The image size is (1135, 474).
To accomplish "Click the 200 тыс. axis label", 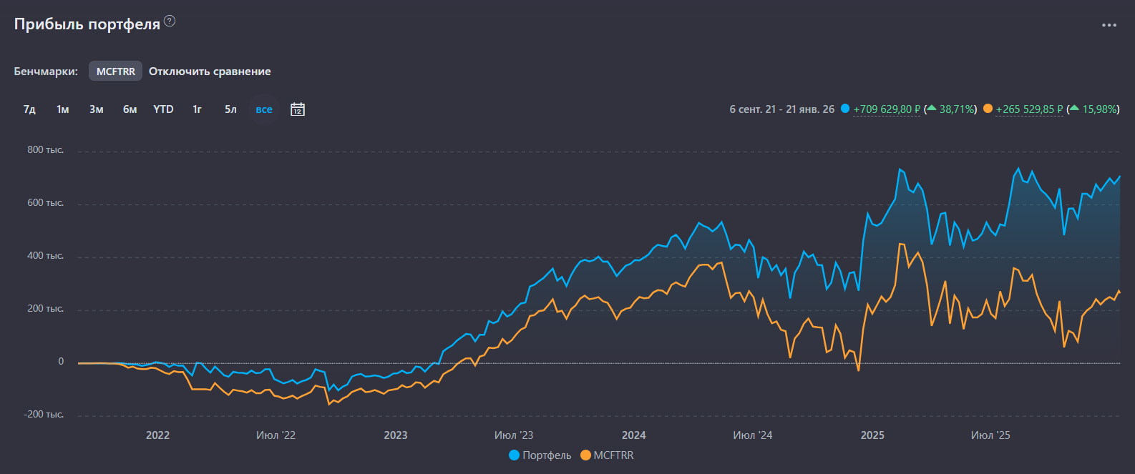I will pos(46,309).
